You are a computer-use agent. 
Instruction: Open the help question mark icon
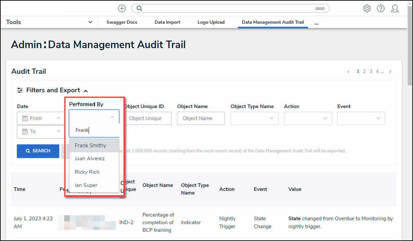381,9
